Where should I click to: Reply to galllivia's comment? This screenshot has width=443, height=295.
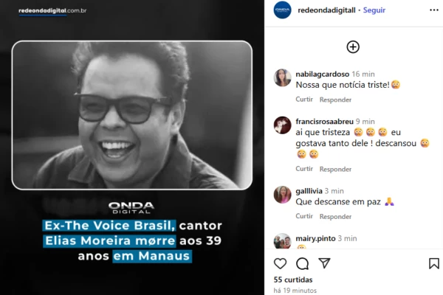(x=335, y=217)
